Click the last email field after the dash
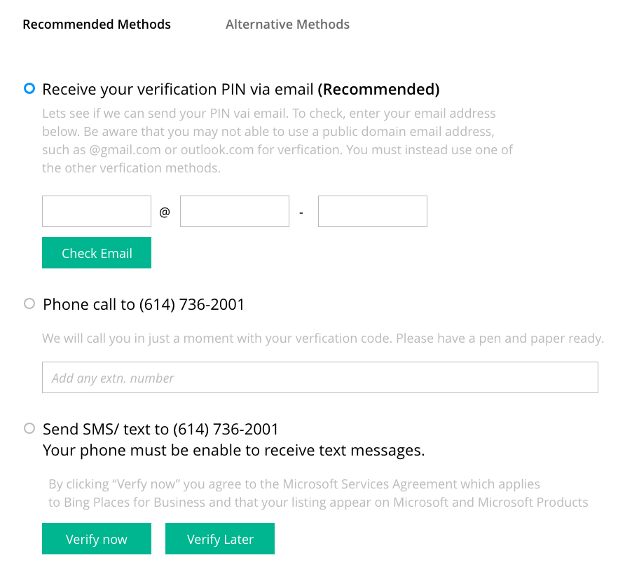625x581 pixels. (x=372, y=212)
